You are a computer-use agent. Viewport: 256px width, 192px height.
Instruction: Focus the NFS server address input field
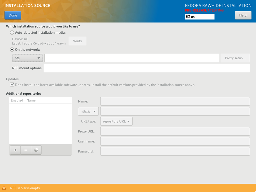coord(132,58)
